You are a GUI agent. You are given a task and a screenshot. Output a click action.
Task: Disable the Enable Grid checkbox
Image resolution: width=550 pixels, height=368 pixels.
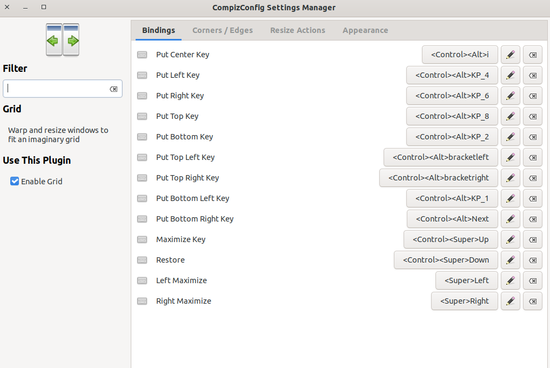[x=15, y=182]
